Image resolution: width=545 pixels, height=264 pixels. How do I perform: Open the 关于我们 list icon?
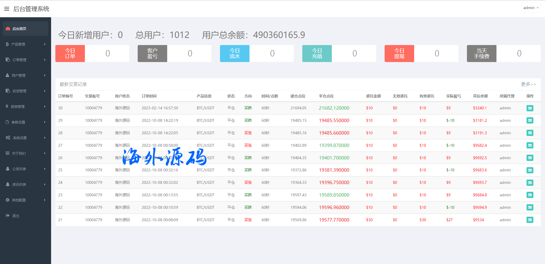point(7,153)
